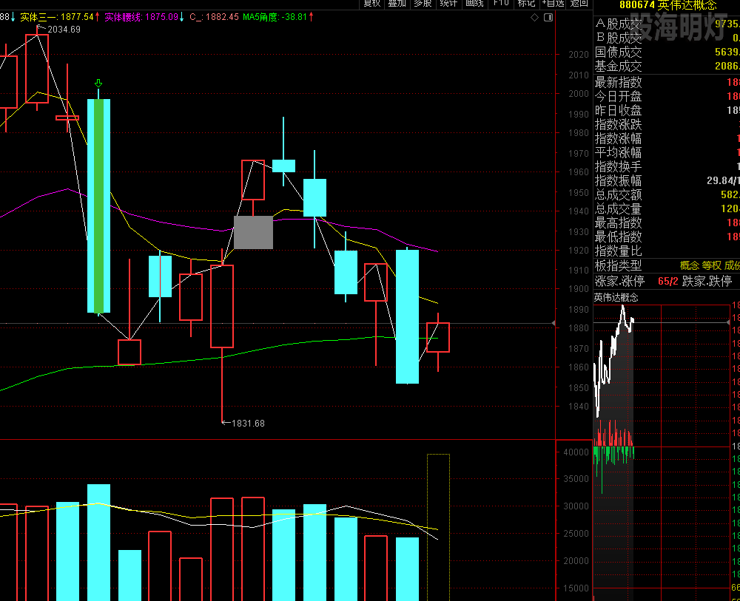Image resolution: width=740 pixels, height=601 pixels.
Task: Click the 标记 mark button
Action: coord(526,4)
